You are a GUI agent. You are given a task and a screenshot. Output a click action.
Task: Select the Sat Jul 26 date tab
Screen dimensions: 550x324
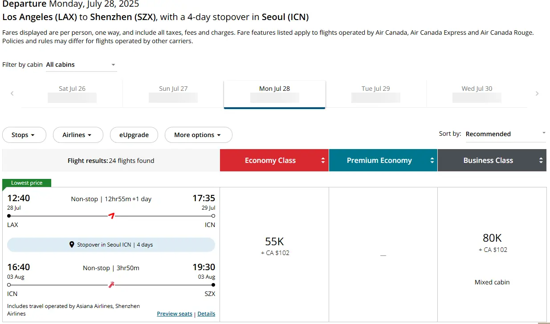point(72,93)
